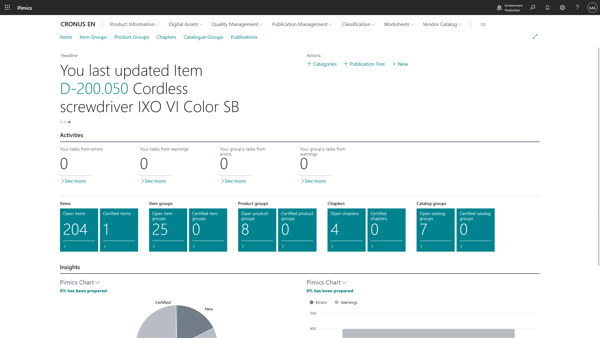Viewport: 600px width, 338px height.
Task: Click the Errors legend color dot
Action: tap(312, 302)
